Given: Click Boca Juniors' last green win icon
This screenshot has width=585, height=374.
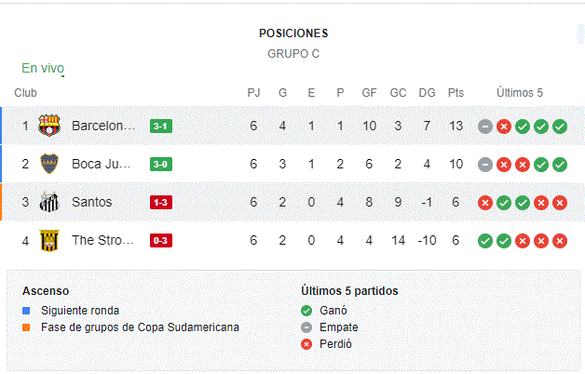Looking at the screenshot, I should (560, 165).
